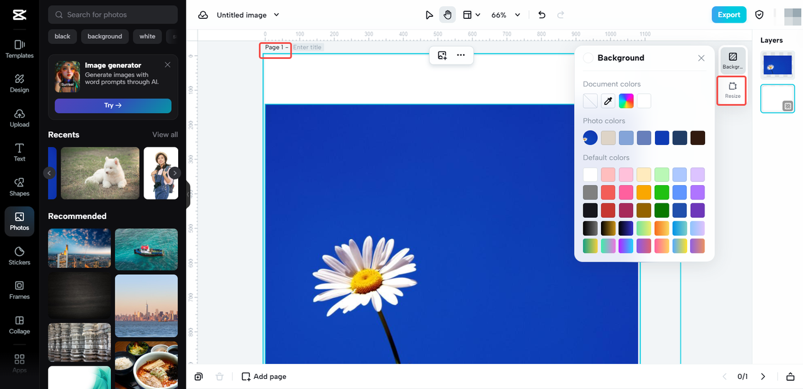This screenshot has width=803, height=389.
Task: Click the CapCut logo icon
Action: point(19,15)
